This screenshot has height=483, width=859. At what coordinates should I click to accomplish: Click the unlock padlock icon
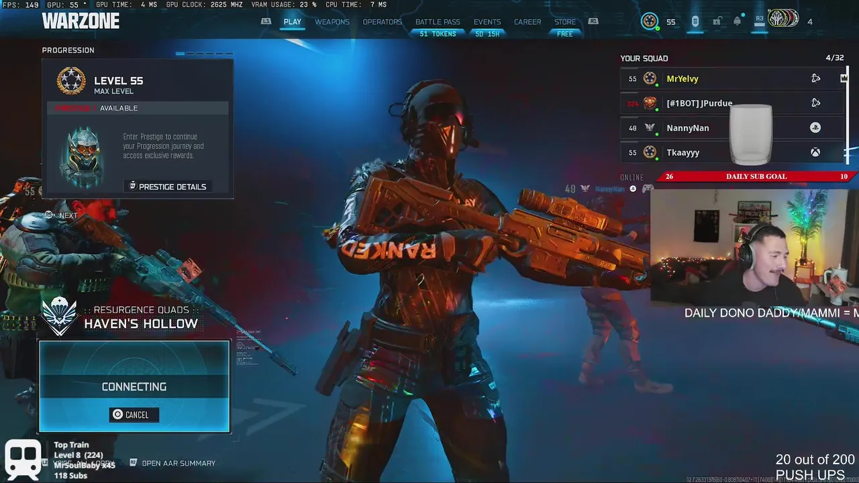click(717, 21)
